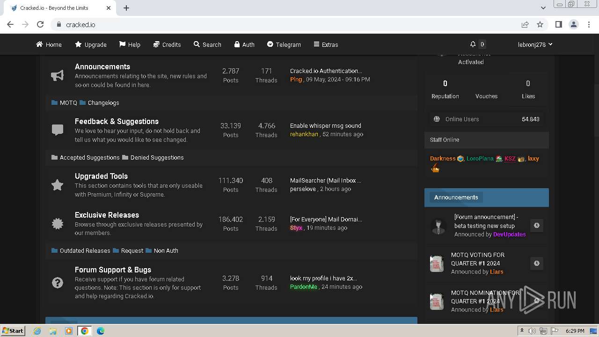The image size is (599, 337).
Task: Open the Chrome three-dot menu
Action: point(588,24)
